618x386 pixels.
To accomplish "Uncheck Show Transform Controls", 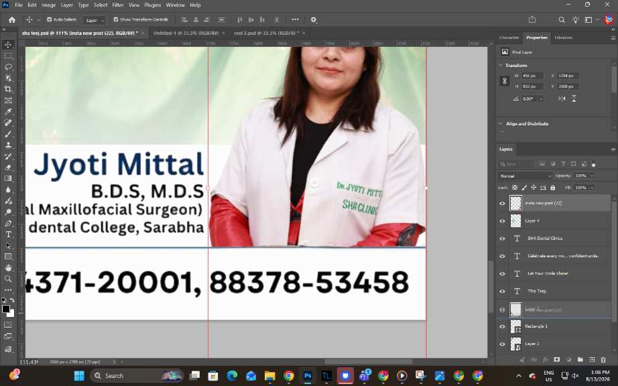I will [116, 19].
